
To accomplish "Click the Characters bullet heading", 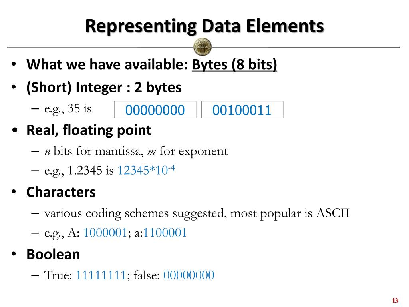I will 61,192.
